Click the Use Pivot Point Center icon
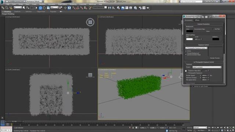 (61, 8)
